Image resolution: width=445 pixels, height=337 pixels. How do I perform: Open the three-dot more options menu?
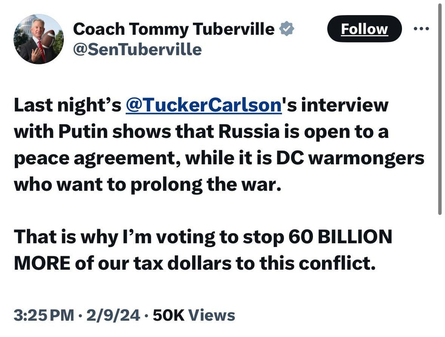click(x=420, y=29)
